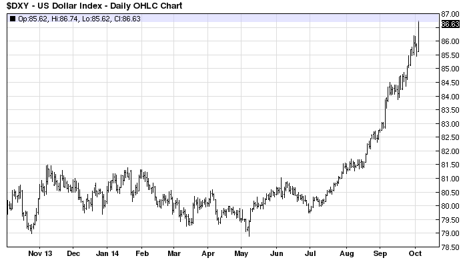The width and height of the screenshot is (467, 274).
Task: Click the 83.50 price axis label
Action: click(x=450, y=110)
